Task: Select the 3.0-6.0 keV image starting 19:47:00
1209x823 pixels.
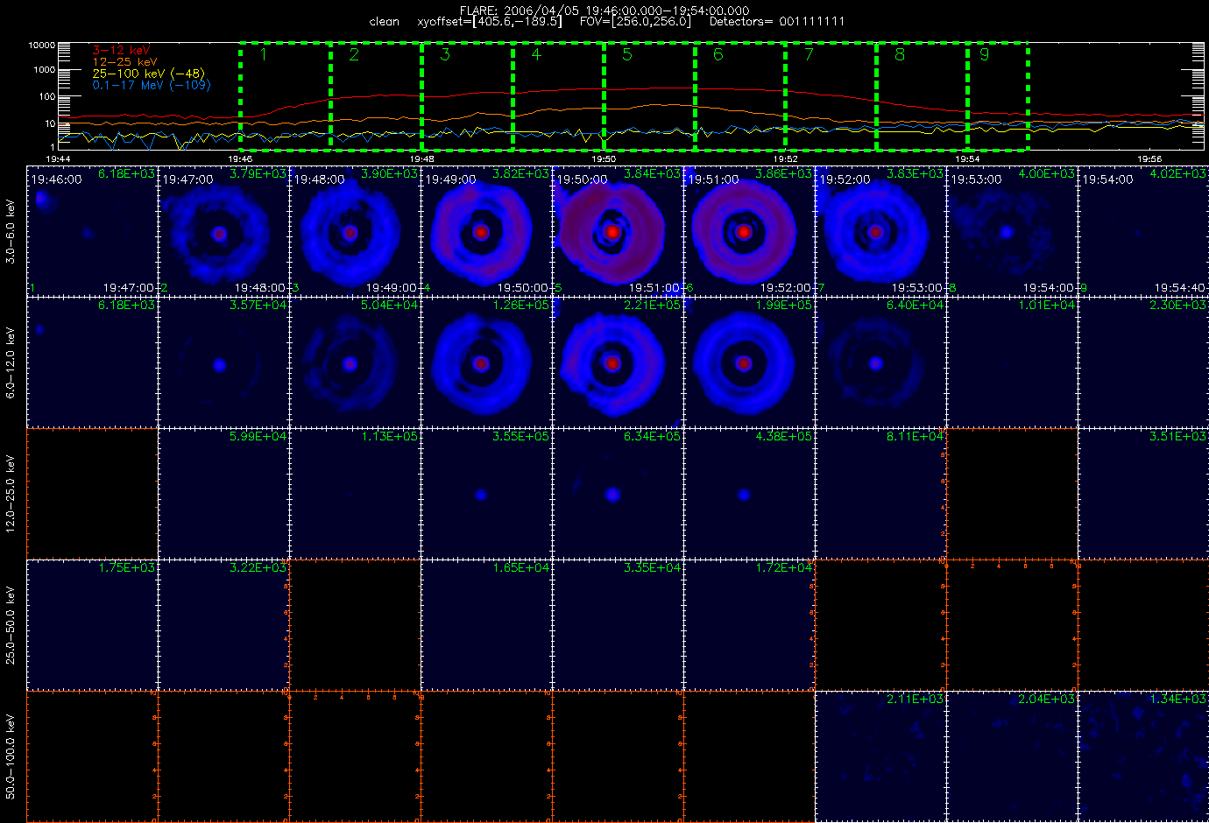Action: point(223,231)
